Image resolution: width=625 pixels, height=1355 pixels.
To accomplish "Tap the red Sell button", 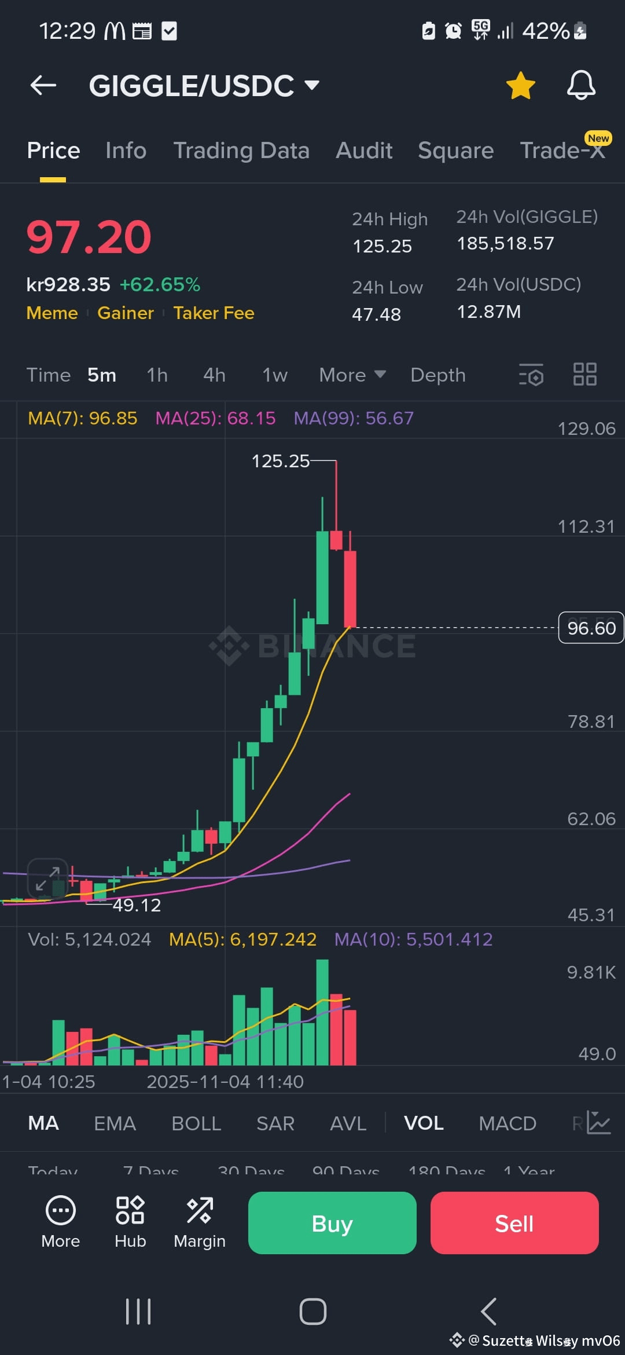I will (514, 1223).
